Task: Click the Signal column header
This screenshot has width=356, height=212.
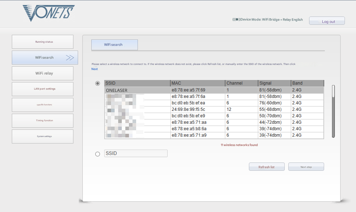Action: pos(265,83)
